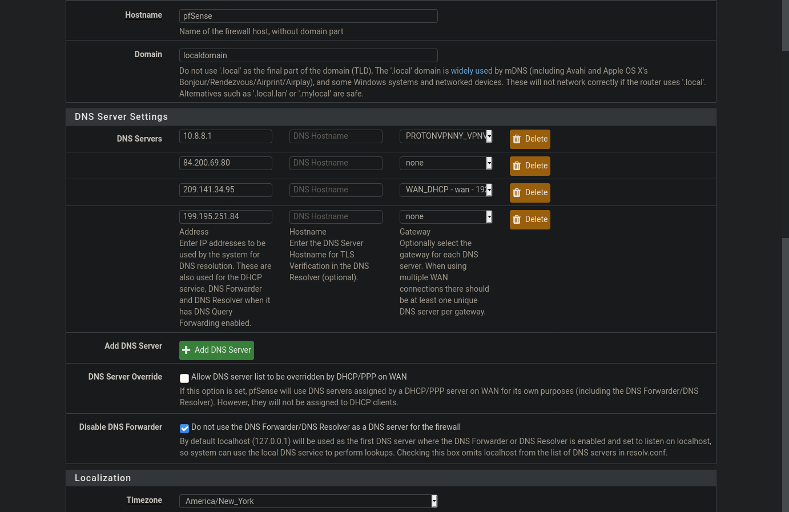
Task: Delete the 84.200.69.80 DNS server entry
Action: (x=530, y=166)
